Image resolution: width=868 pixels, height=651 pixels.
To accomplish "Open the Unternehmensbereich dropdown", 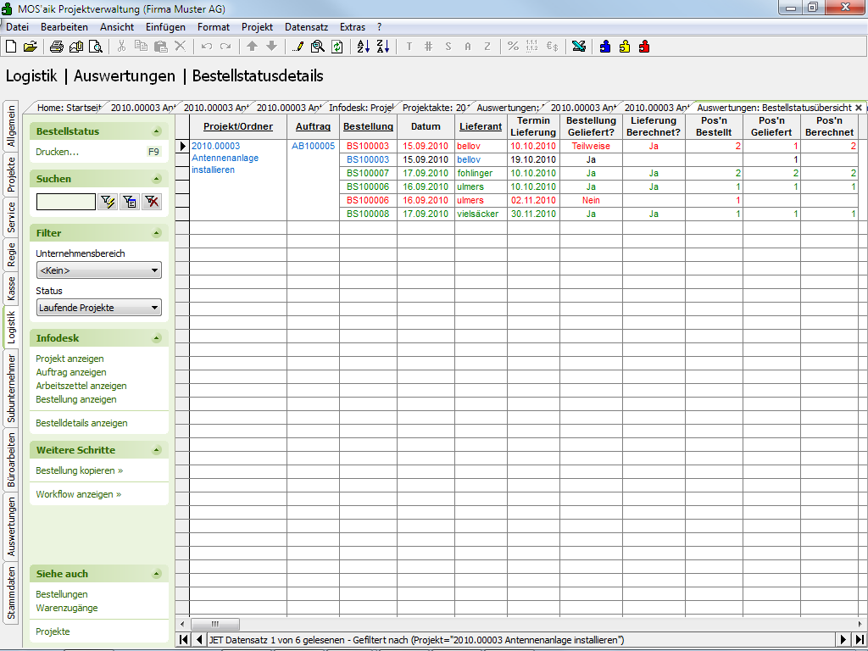I will (x=99, y=270).
